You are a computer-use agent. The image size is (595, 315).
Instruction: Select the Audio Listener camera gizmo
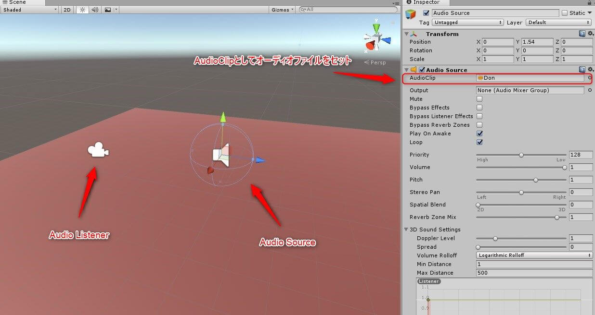pyautogui.click(x=98, y=151)
